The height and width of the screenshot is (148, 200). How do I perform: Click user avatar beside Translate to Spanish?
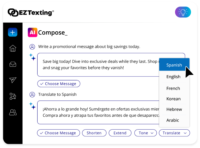pos(32,95)
